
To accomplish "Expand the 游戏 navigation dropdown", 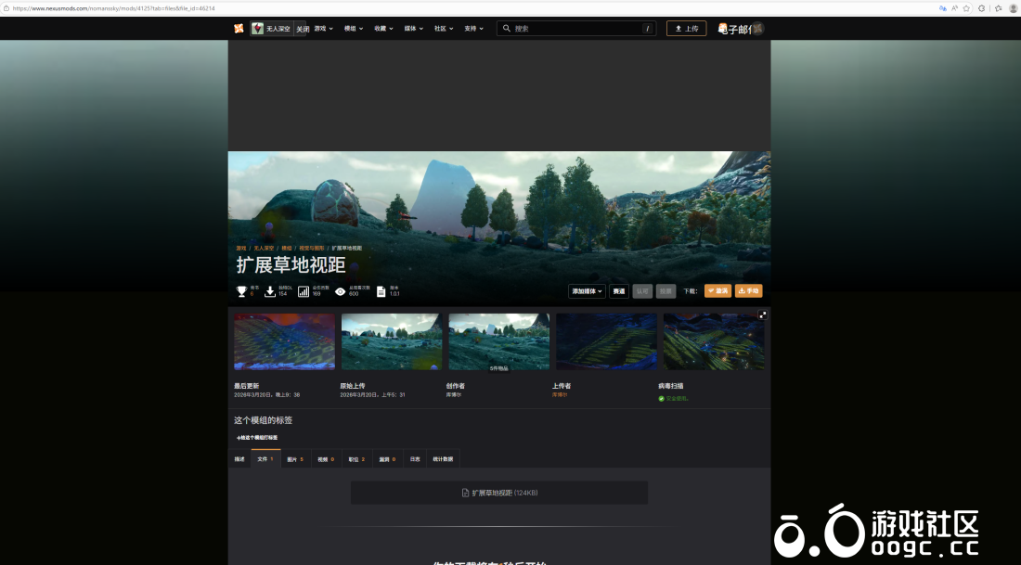I will pyautogui.click(x=324, y=29).
